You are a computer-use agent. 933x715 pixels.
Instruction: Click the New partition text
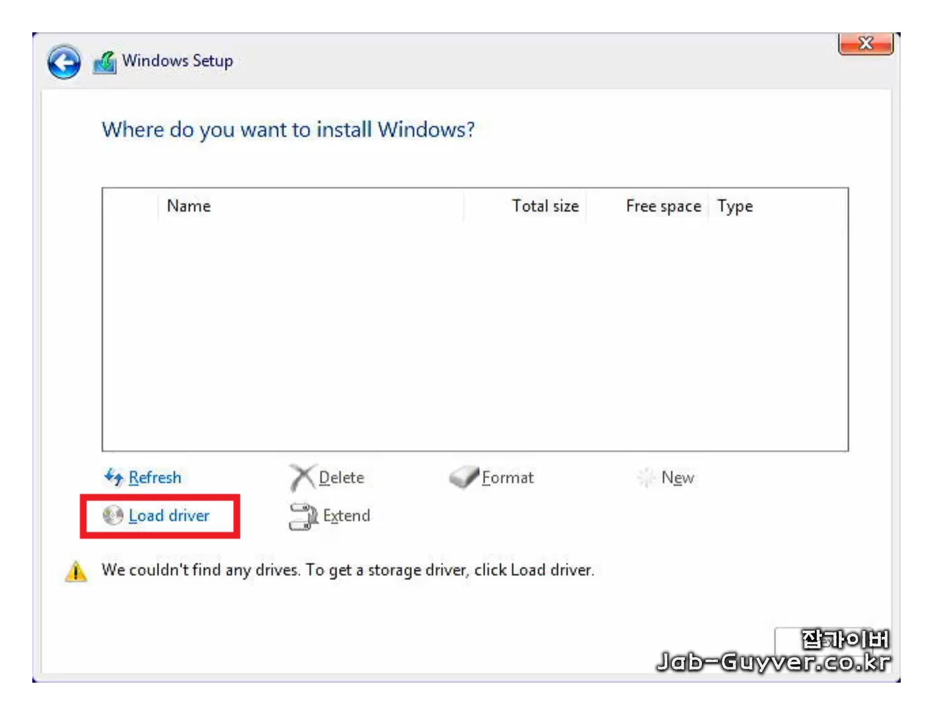click(677, 477)
